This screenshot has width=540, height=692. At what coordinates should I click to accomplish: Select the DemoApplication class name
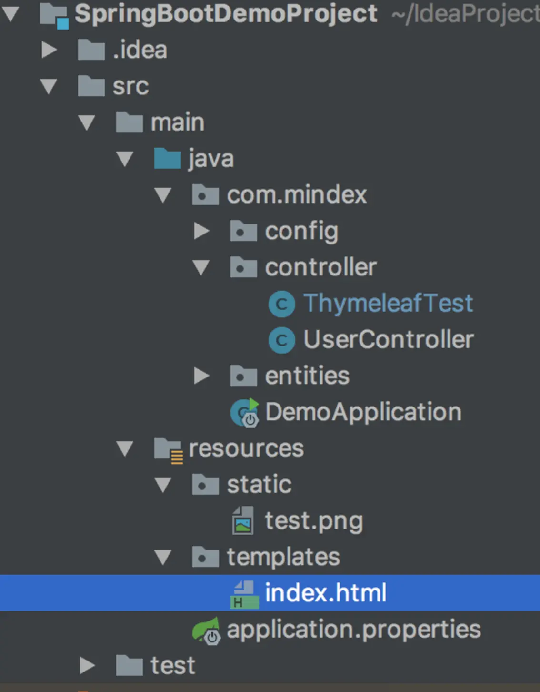tap(363, 412)
